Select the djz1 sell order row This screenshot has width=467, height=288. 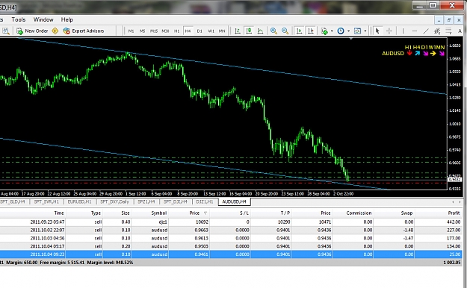point(232,222)
